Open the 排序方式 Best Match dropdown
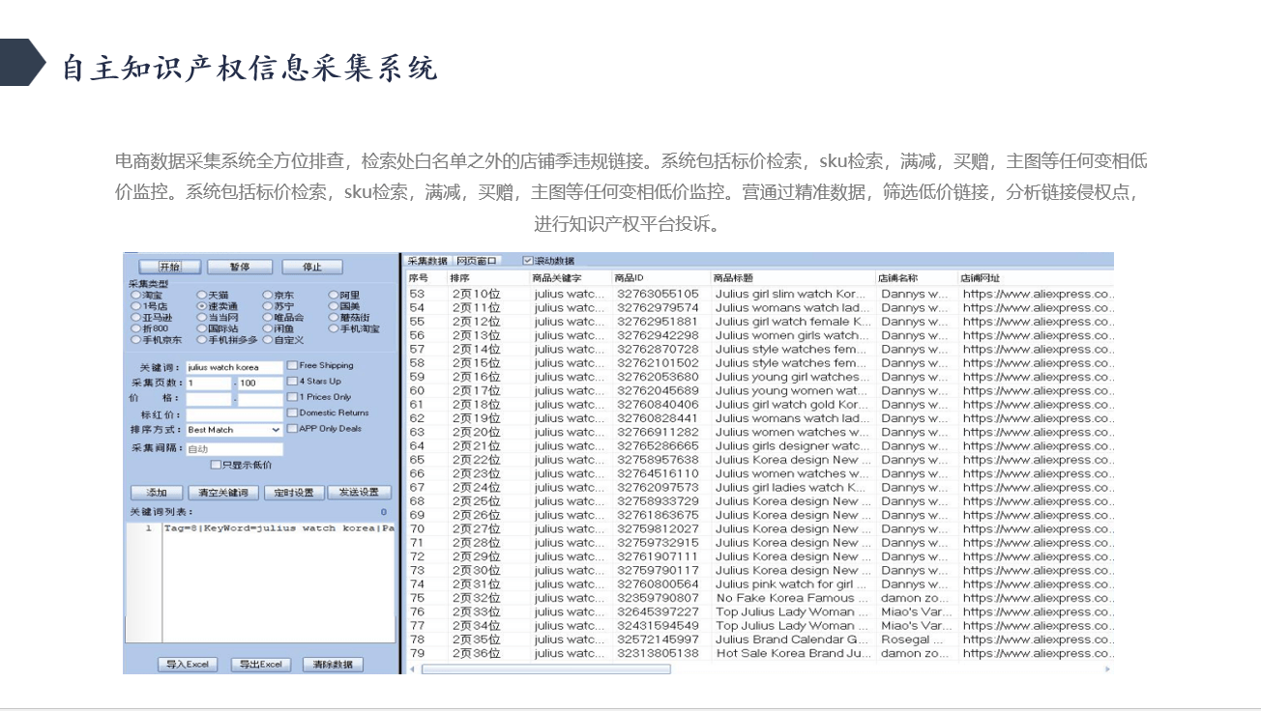1261x711 pixels. click(234, 430)
